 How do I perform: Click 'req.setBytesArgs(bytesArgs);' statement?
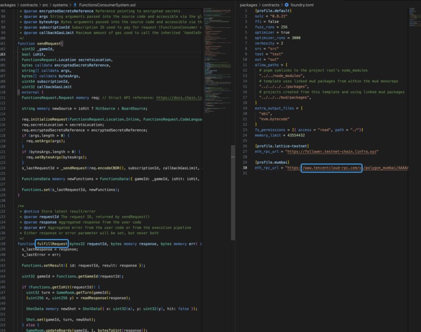coord(57,157)
